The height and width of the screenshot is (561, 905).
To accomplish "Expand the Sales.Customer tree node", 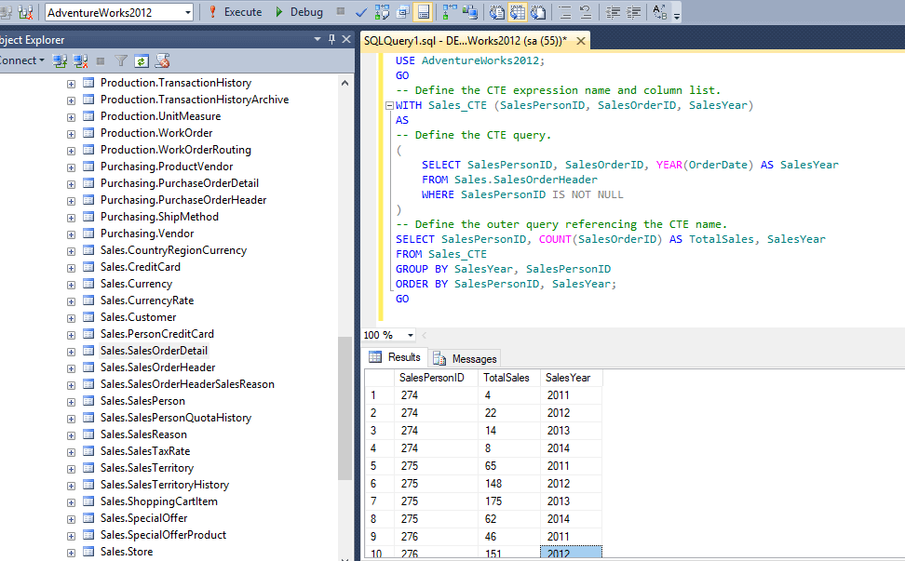I will coord(71,317).
